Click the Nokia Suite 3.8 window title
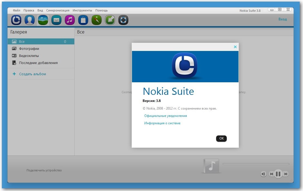The height and width of the screenshot is (191, 303). click(250, 11)
